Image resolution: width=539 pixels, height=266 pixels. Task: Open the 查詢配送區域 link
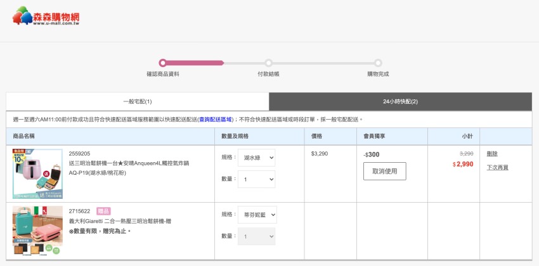[x=216, y=119]
